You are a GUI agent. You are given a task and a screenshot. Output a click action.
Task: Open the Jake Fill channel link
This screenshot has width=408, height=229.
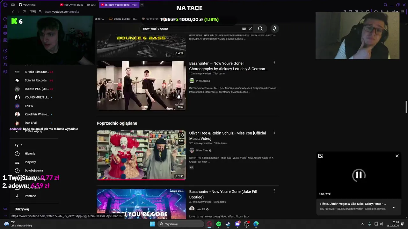[200, 209]
